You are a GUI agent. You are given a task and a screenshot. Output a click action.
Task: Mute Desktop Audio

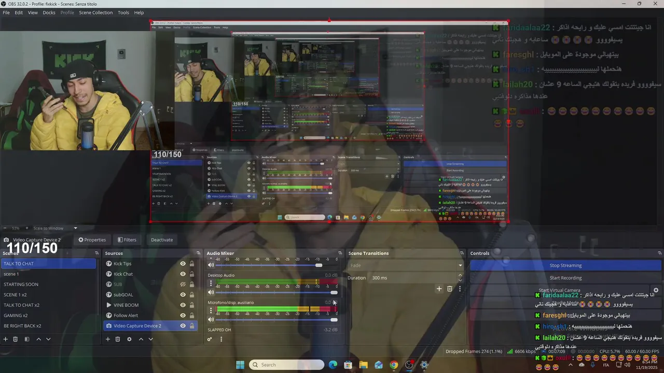(x=211, y=292)
